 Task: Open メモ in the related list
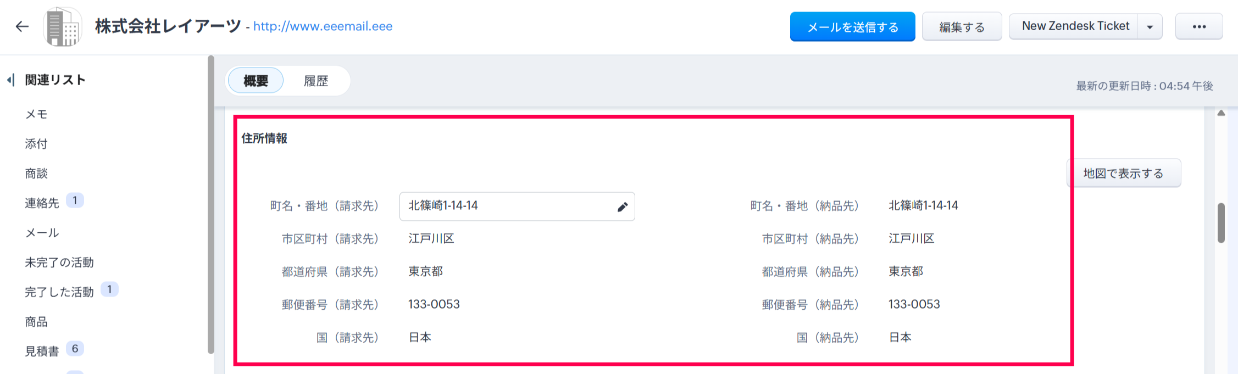[36, 114]
